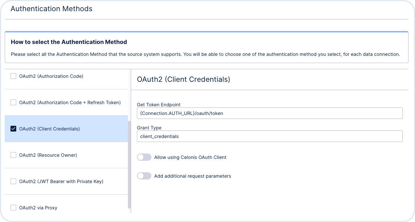Enable Allow using Celonis OAuth Client toggle
The image size is (415, 222).
144,157
